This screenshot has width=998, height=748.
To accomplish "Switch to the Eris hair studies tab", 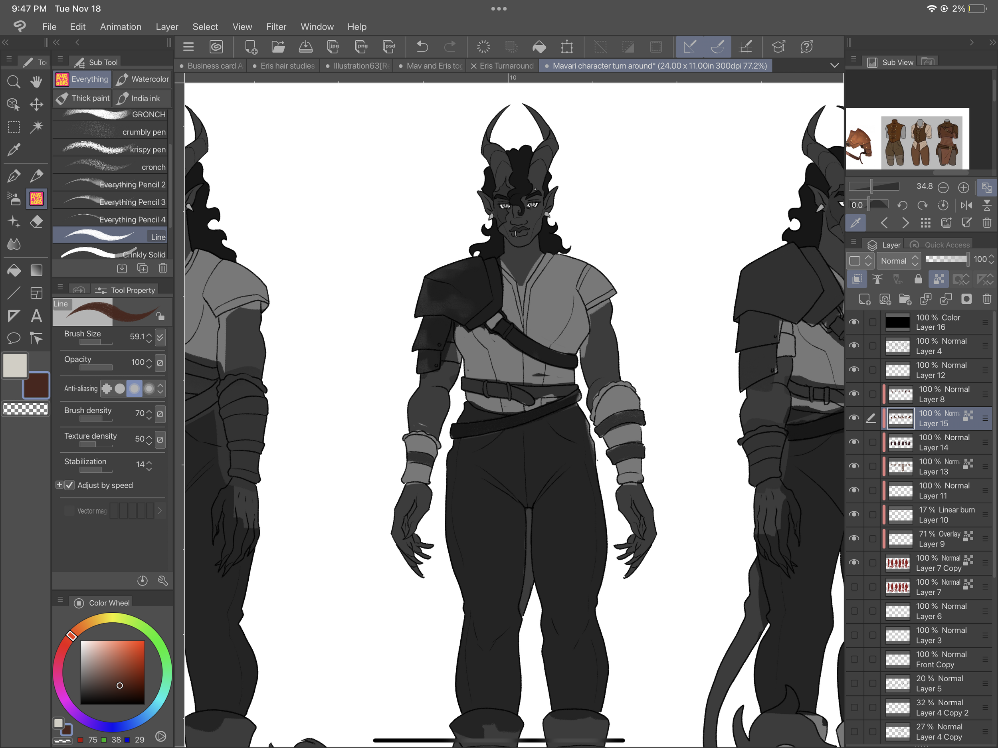I will [x=287, y=66].
